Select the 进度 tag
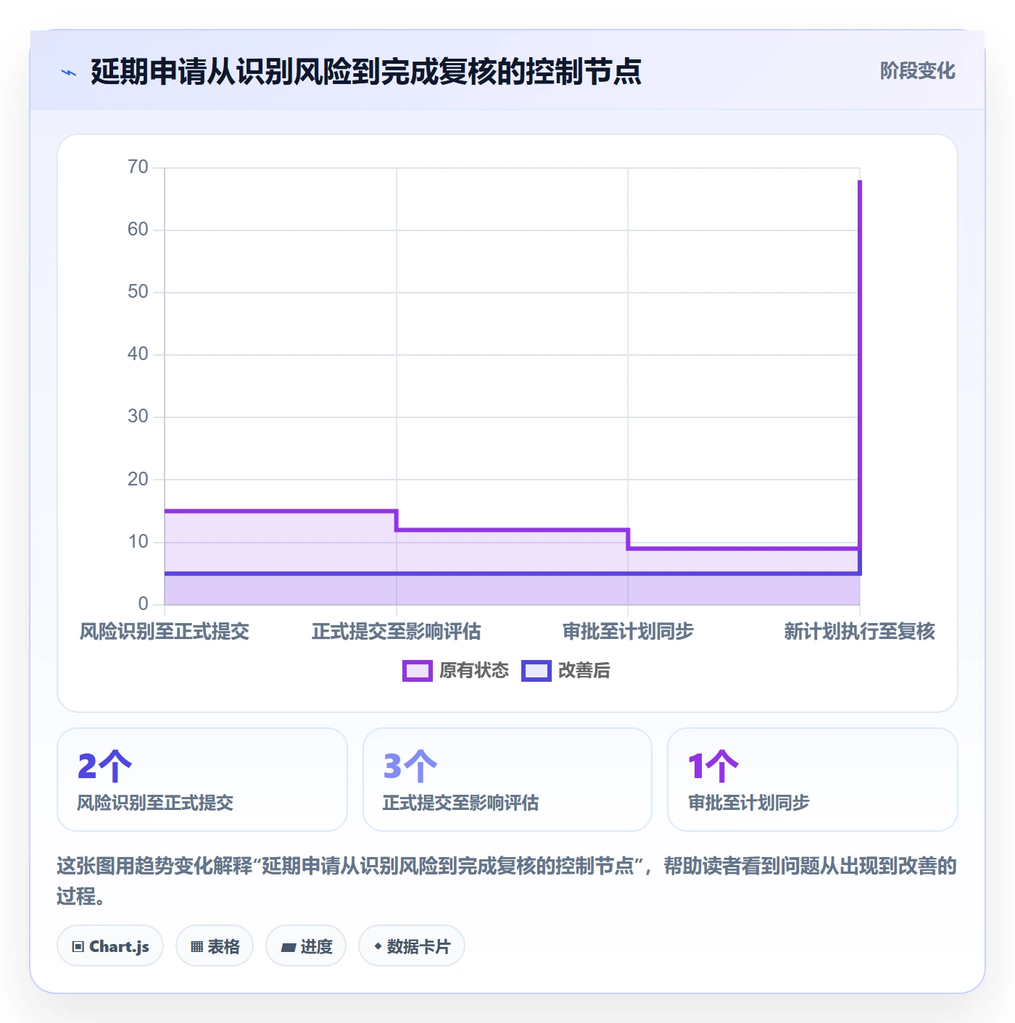Viewport: 1015px width, 1023px height. click(x=306, y=945)
